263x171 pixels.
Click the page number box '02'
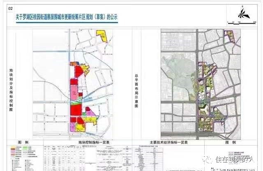[10, 9]
